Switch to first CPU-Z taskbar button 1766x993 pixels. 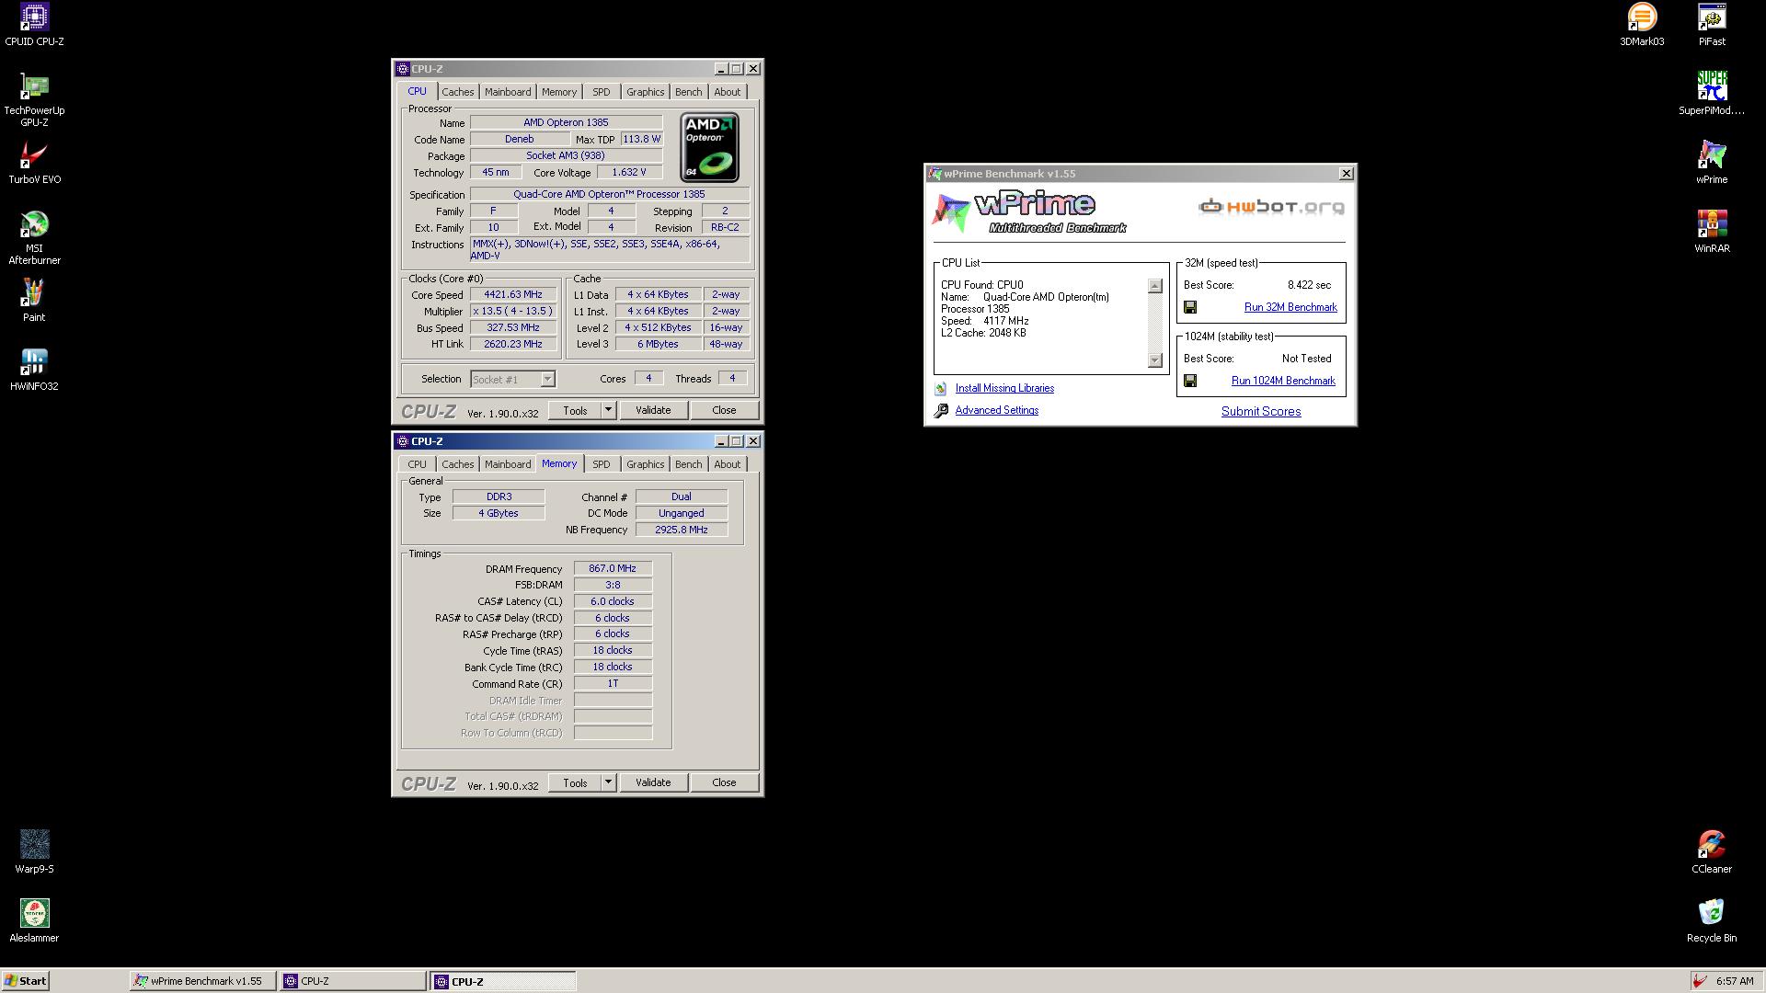pyautogui.click(x=353, y=981)
